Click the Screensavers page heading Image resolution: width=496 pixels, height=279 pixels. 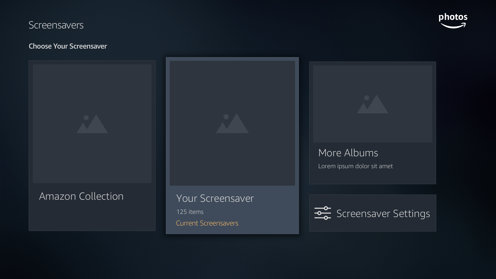[56, 25]
